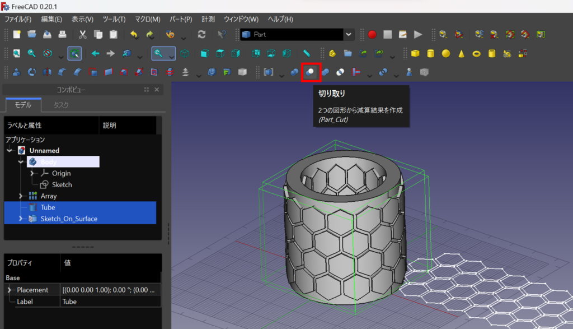
Task: Click the Fit all view icon
Action: 16,53
